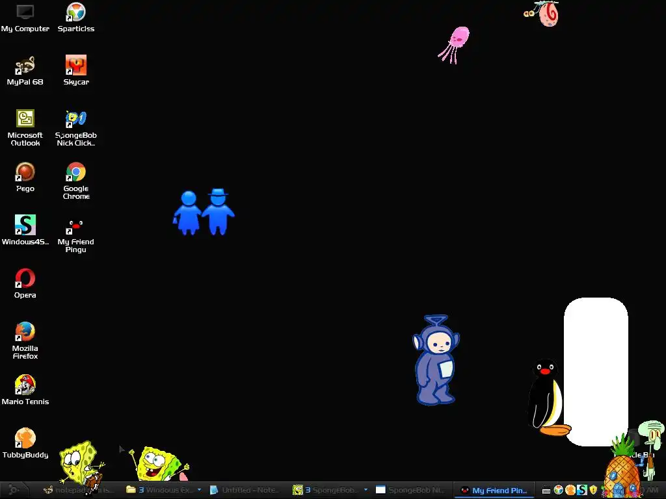The width and height of the screenshot is (666, 499).
Task: Click the Sparticles system tray icon
Action: pyautogui.click(x=559, y=490)
